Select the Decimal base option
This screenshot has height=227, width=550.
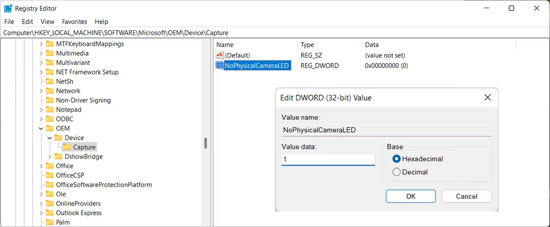pos(396,172)
